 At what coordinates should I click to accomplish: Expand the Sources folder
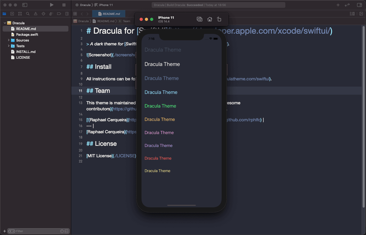[x=8, y=40]
